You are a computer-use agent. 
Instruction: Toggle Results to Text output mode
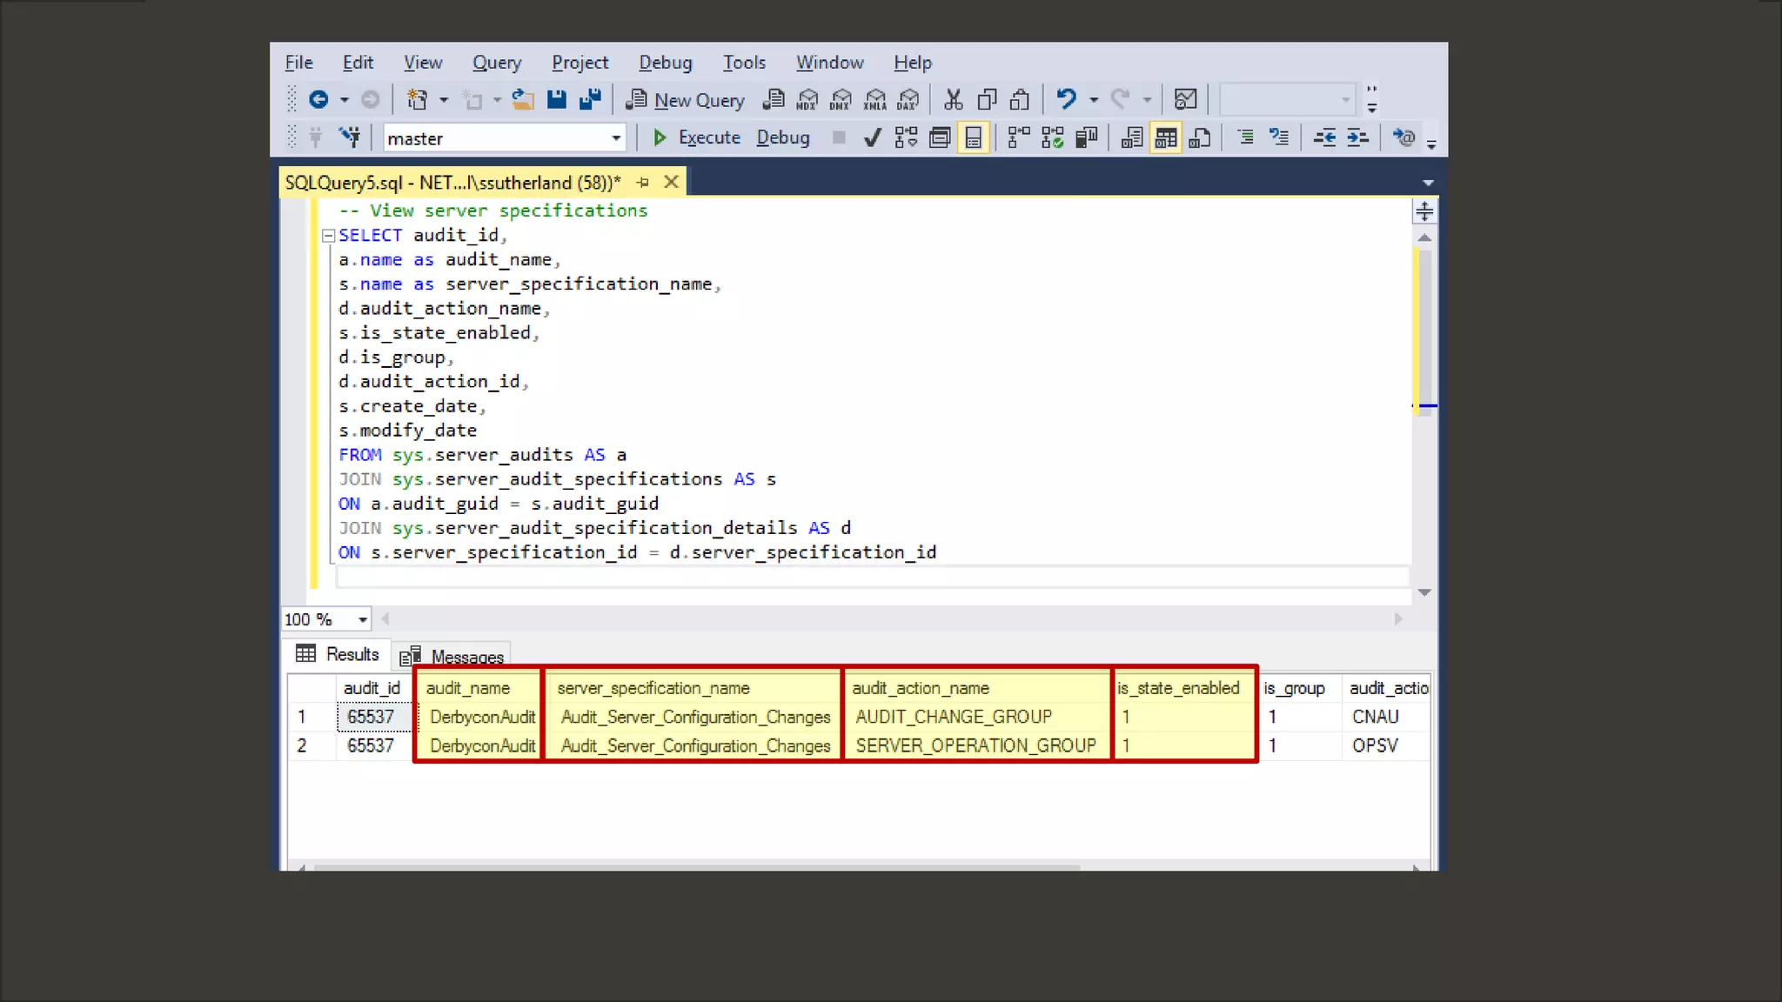pyautogui.click(x=1132, y=137)
